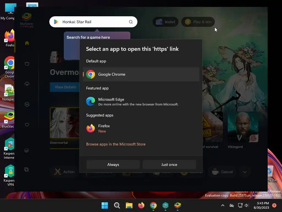Click the search magnifier icon in BlueStacks
Screen dimensions: 282x212
[x=131, y=22]
